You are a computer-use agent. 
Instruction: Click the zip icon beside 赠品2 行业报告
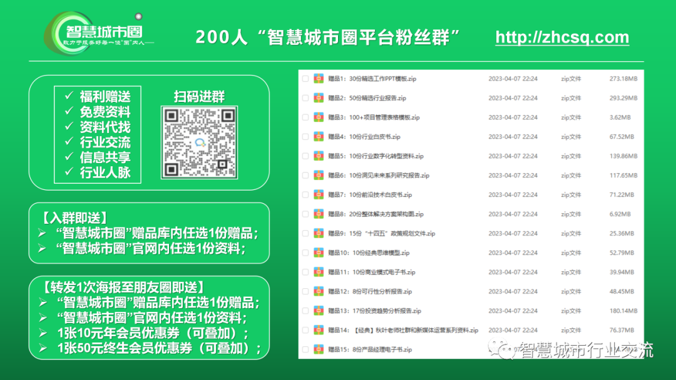[319, 97]
